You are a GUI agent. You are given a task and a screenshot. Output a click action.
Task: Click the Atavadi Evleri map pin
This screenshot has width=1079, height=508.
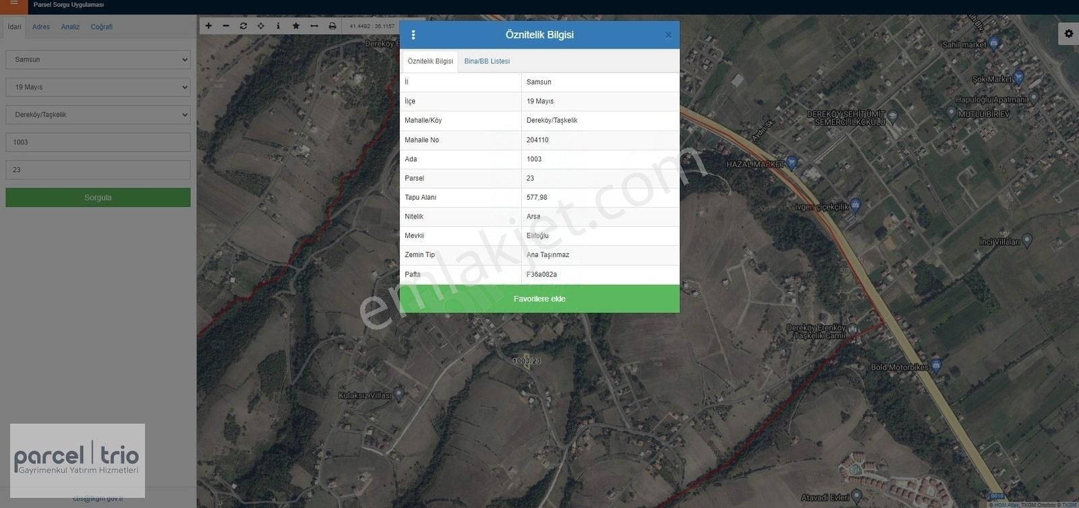[x=856, y=497]
